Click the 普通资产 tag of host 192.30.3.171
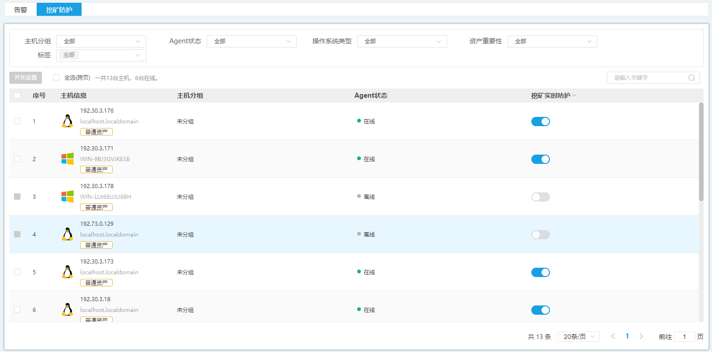Viewport: 712px width, 352px height. point(96,169)
